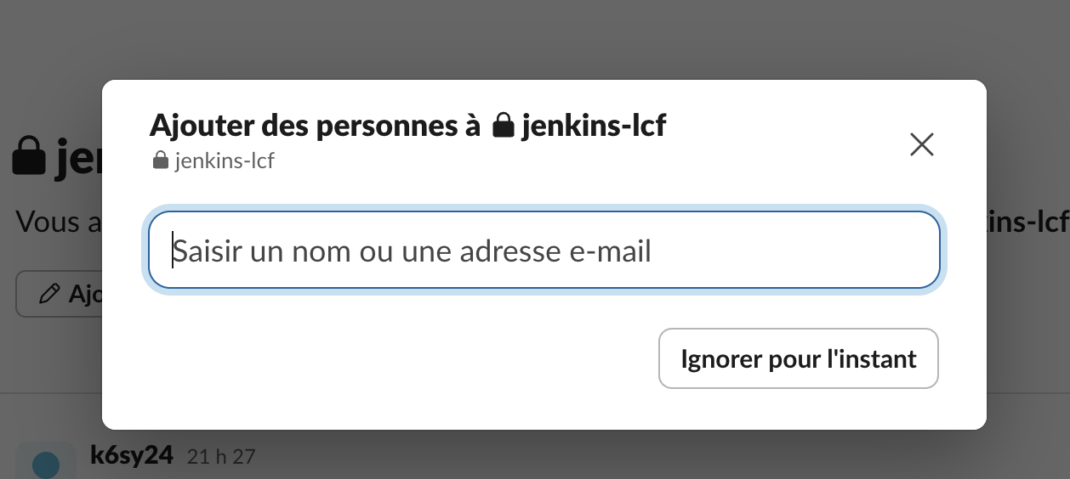Click the pencil icon behind the dialog

50,295
